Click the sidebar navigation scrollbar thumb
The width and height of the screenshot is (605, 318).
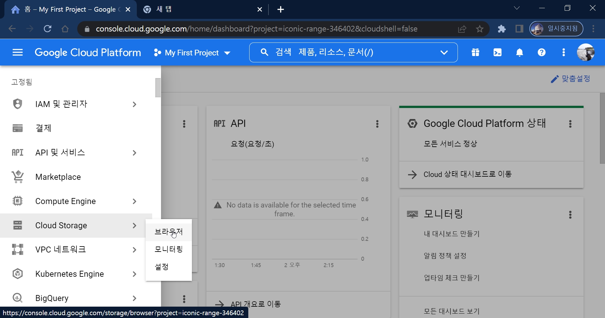[x=158, y=88]
